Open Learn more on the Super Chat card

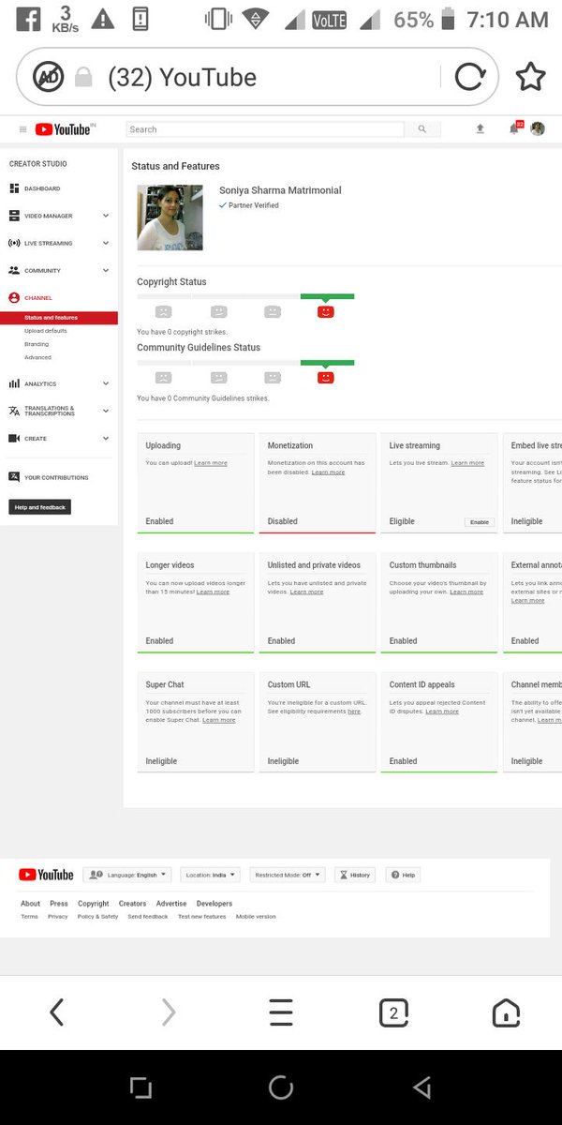click(x=218, y=720)
